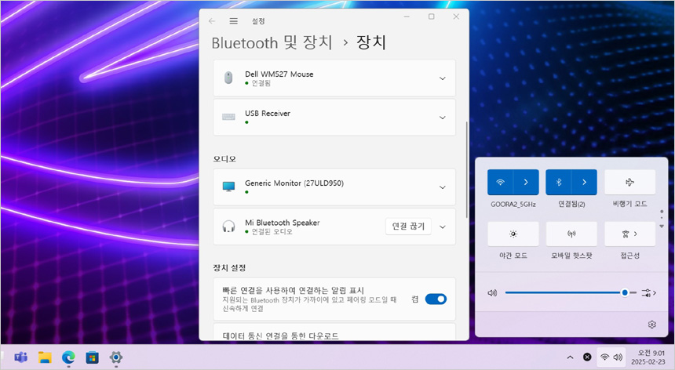Image resolution: width=675 pixels, height=370 pixels.
Task: Toggle quick pairing notification switch off
Action: click(x=436, y=299)
